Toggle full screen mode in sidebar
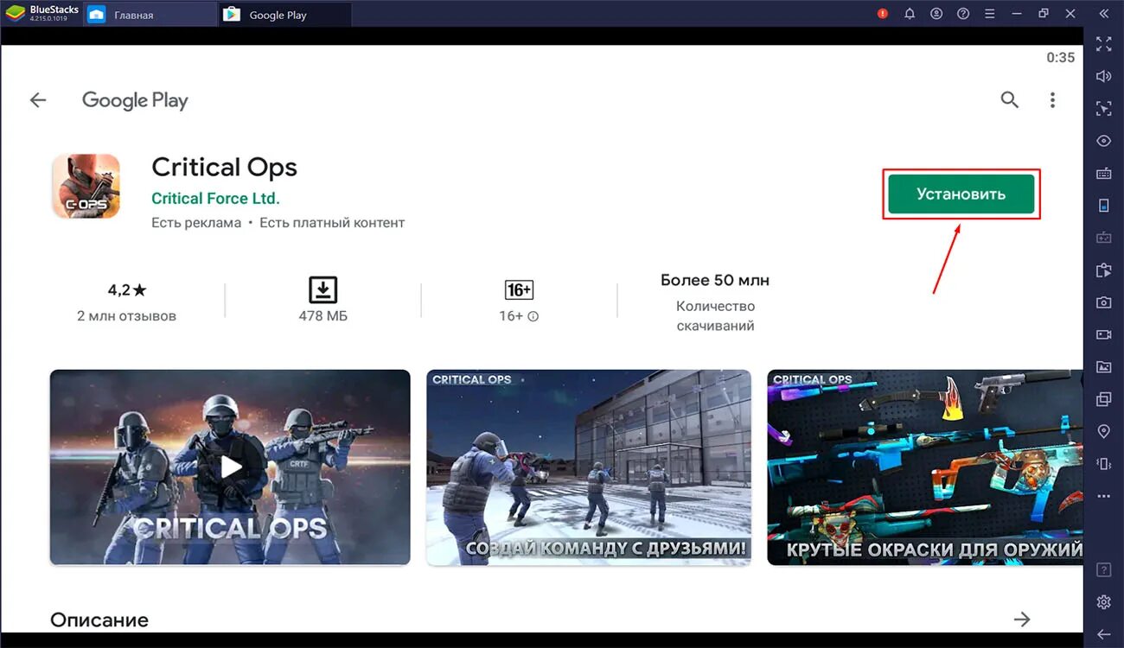 pyautogui.click(x=1103, y=44)
